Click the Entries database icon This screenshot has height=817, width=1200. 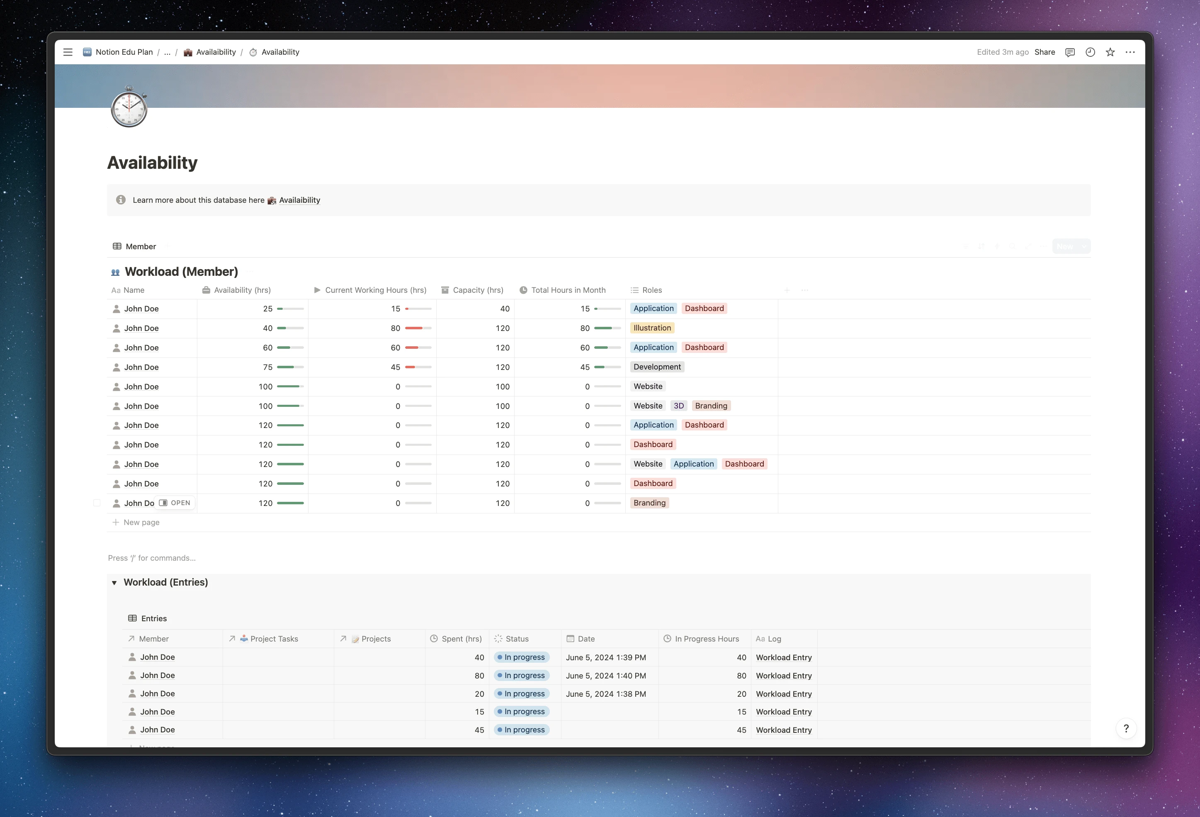132,618
